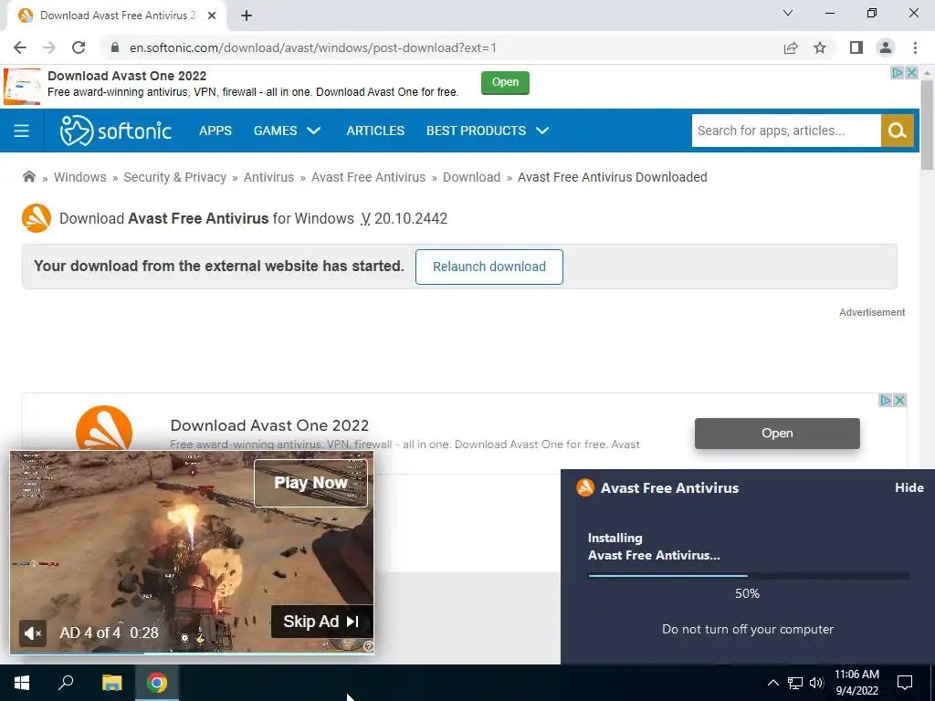Click the browser address bar URL

click(313, 47)
